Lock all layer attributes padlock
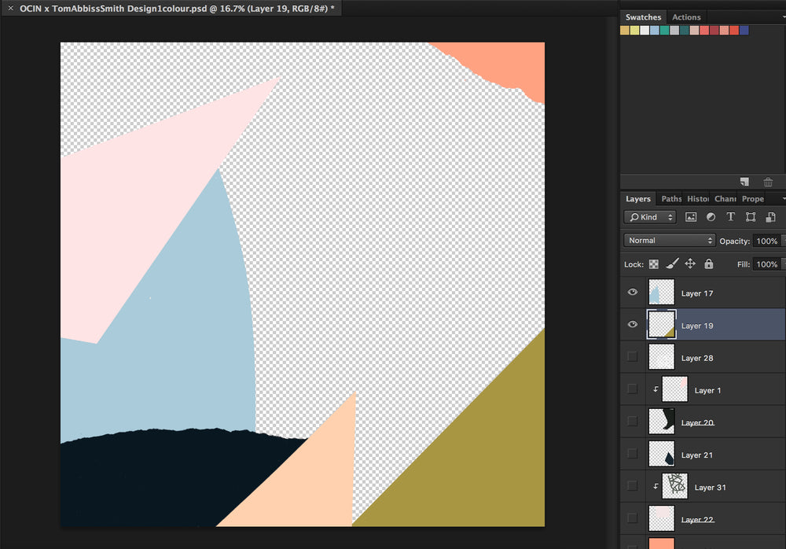786x549 pixels. [x=708, y=263]
